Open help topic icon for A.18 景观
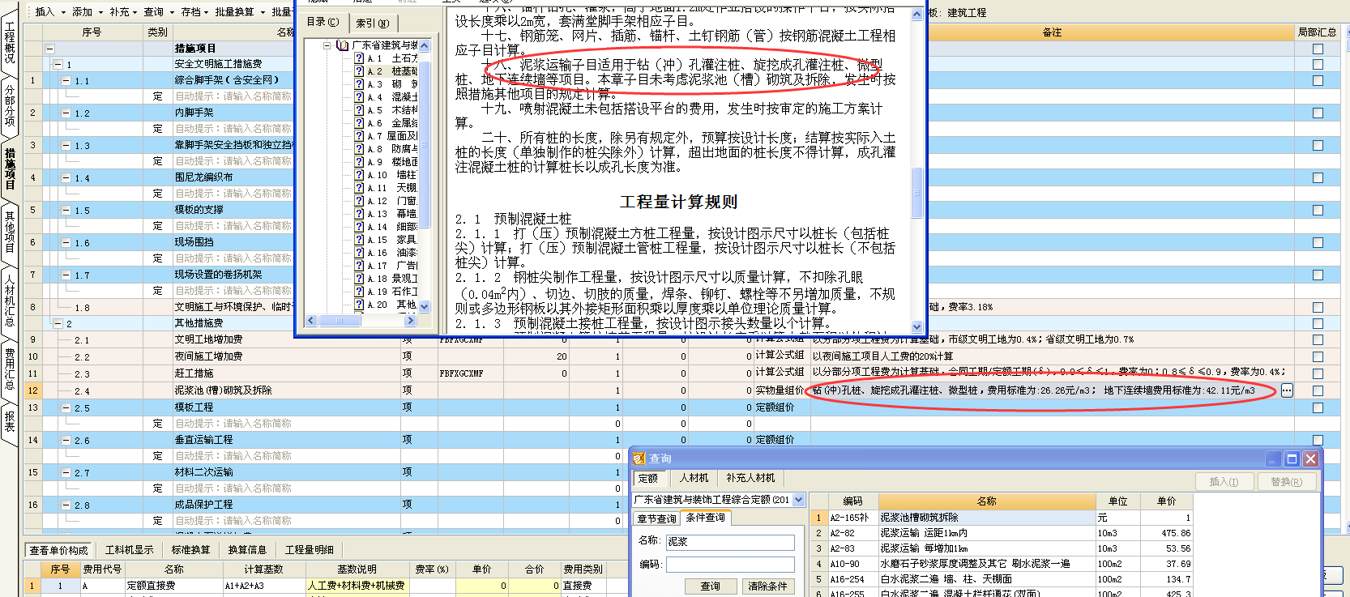 click(359, 279)
